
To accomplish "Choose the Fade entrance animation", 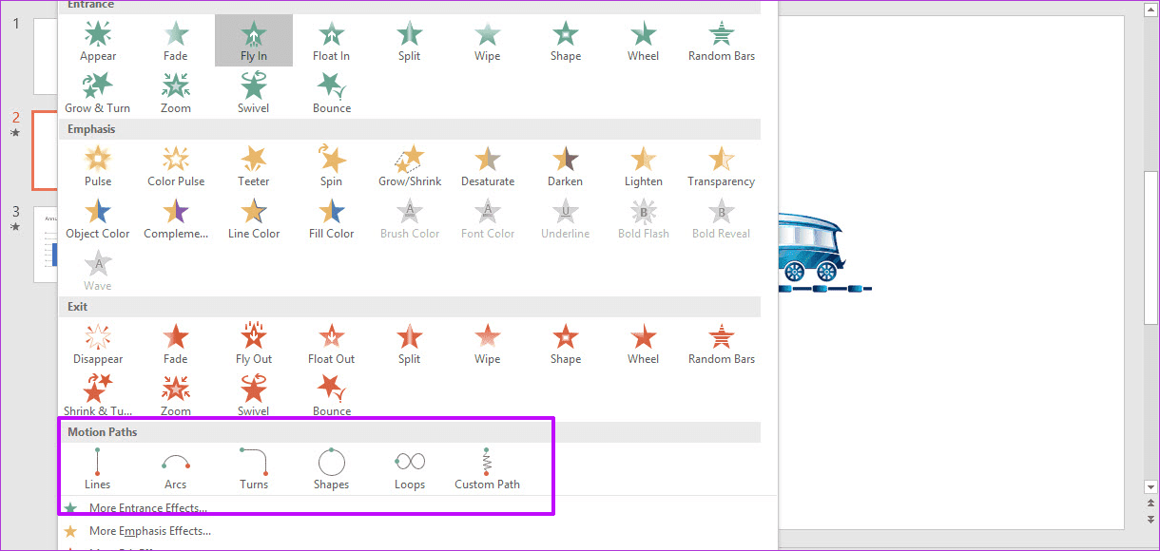I will pyautogui.click(x=176, y=41).
